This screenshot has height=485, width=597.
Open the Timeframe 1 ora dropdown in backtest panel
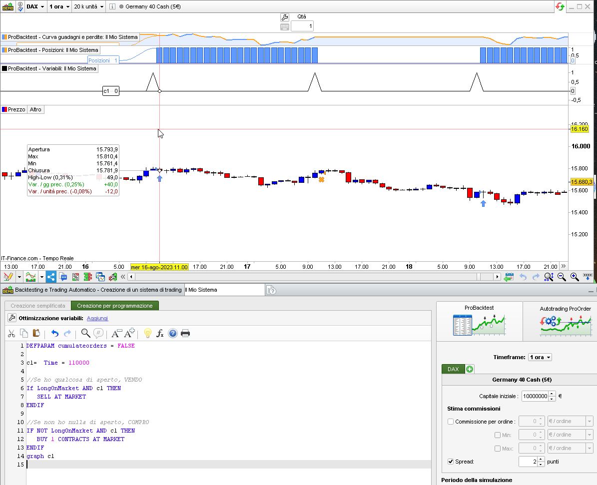tap(540, 357)
